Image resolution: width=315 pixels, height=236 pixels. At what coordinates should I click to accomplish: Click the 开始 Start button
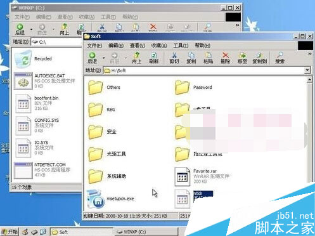click(10, 232)
